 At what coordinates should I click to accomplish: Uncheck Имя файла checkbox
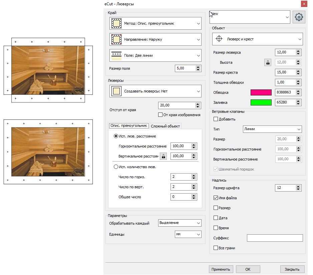[x=216, y=198]
